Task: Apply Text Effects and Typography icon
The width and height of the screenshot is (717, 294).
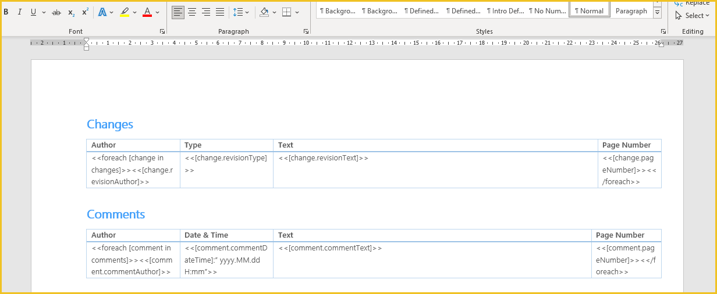Action: click(102, 12)
